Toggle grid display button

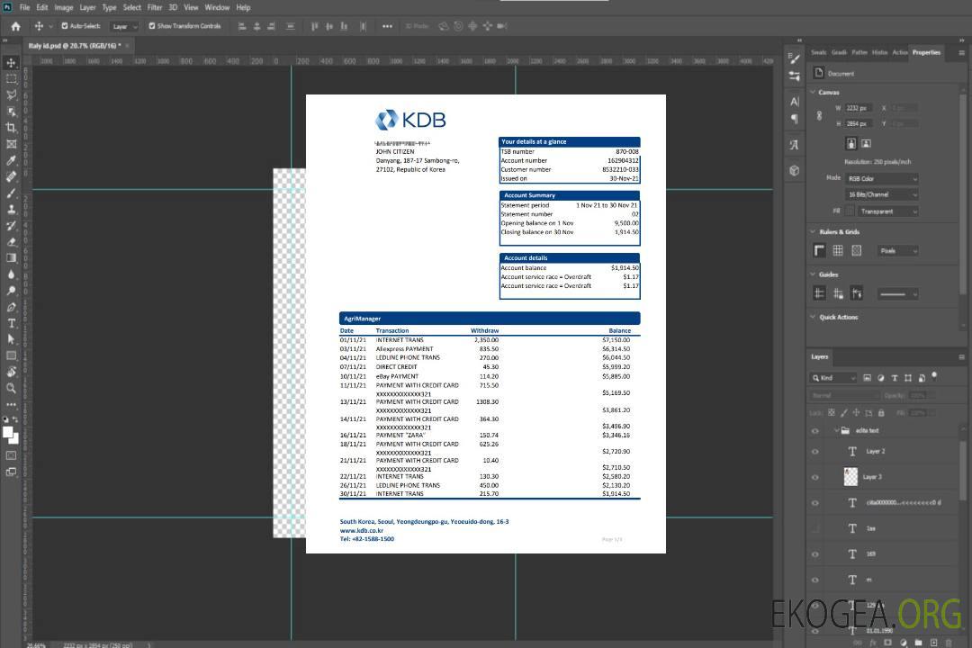point(838,250)
